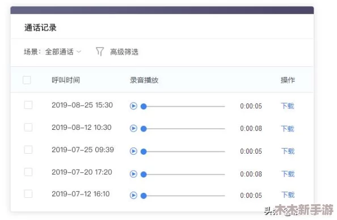
Task: Check the box for 2019-07-12 16:10 row
Action: coord(28,194)
